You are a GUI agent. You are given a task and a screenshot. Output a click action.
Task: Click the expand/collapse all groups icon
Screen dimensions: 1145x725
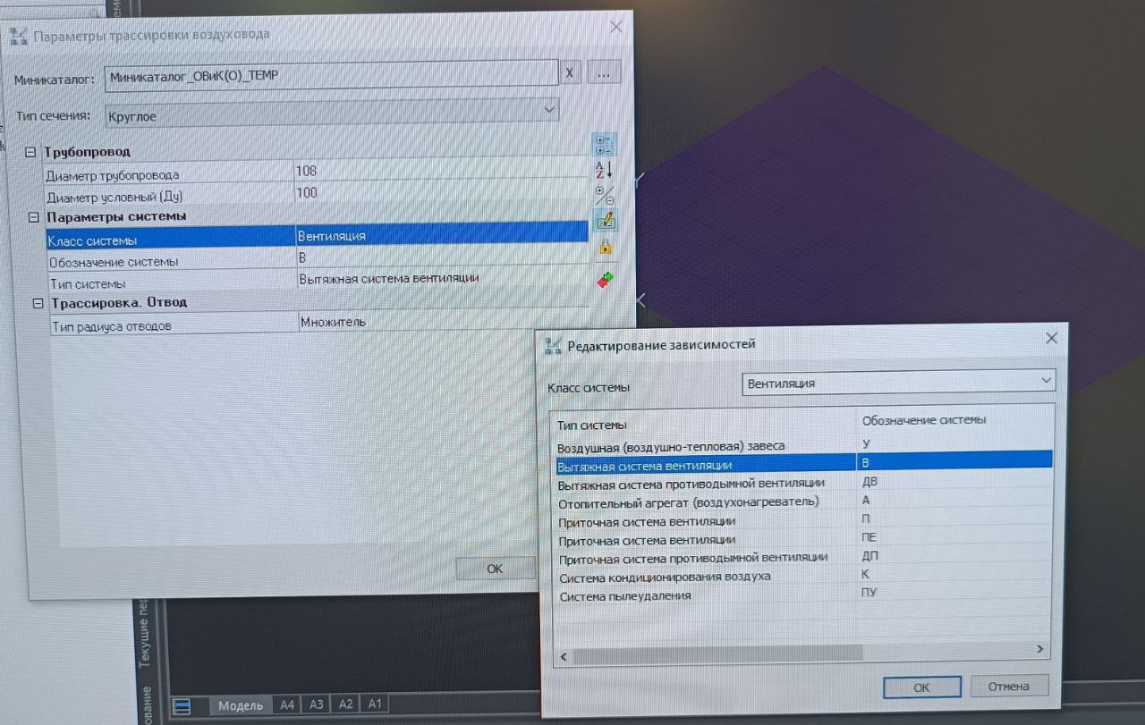coord(604,194)
